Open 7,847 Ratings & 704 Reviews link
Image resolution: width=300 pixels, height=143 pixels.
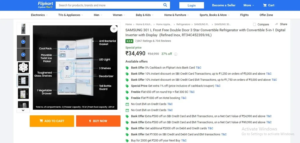(x=153, y=41)
